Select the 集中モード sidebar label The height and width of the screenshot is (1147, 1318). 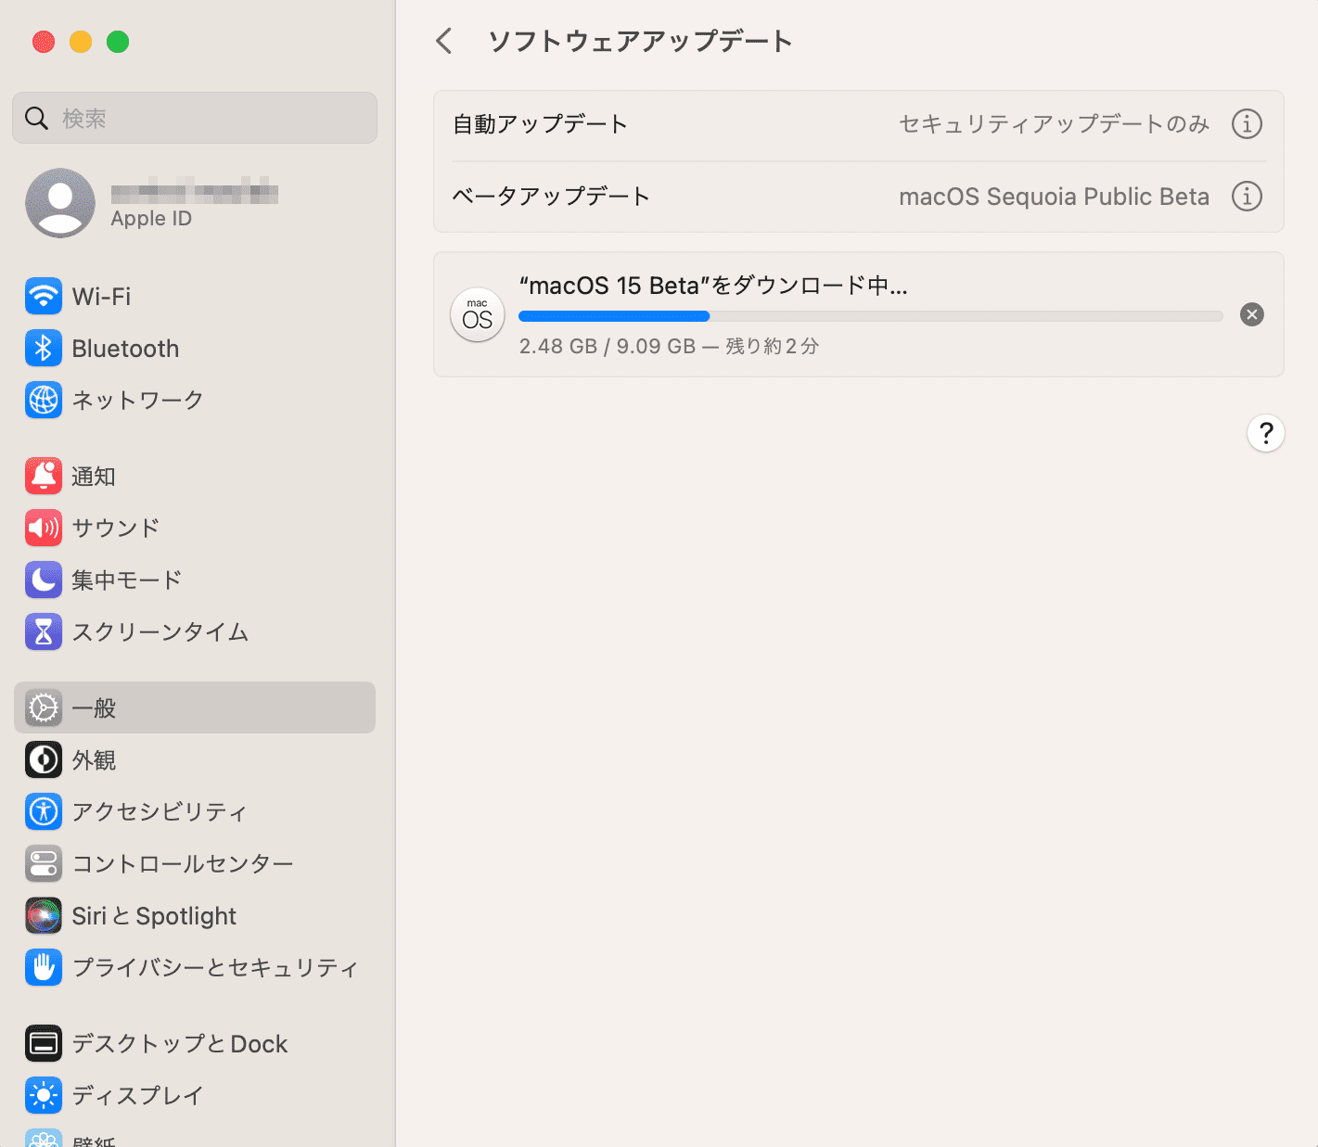[x=126, y=580]
